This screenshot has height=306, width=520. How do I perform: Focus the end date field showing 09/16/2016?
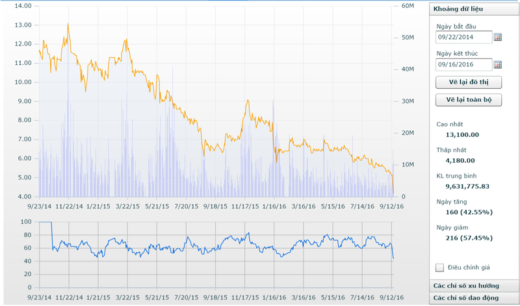point(464,64)
